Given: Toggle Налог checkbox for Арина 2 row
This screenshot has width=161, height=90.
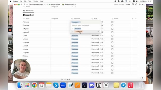Looking at the screenshot, I should tap(112, 32).
